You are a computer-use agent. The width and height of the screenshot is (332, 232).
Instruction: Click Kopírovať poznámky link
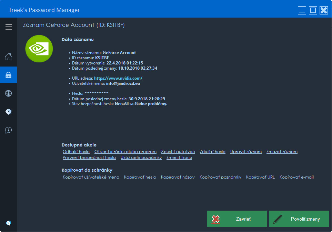(220, 177)
